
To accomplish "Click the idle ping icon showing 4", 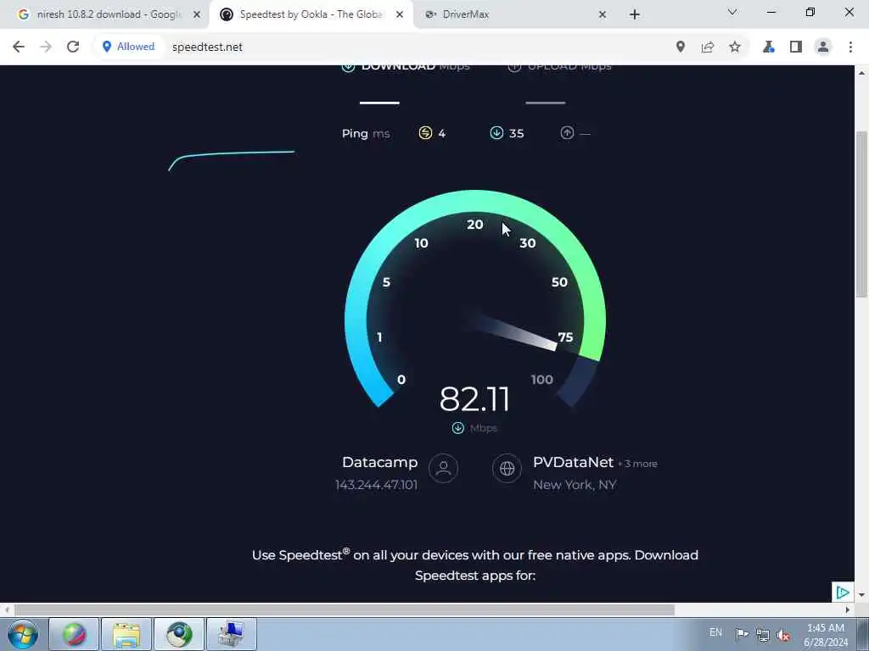I will coord(425,133).
